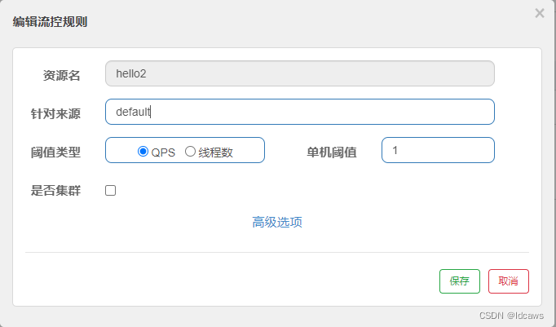Select the 线程数 radio button

191,152
